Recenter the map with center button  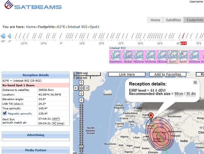click(81, 88)
